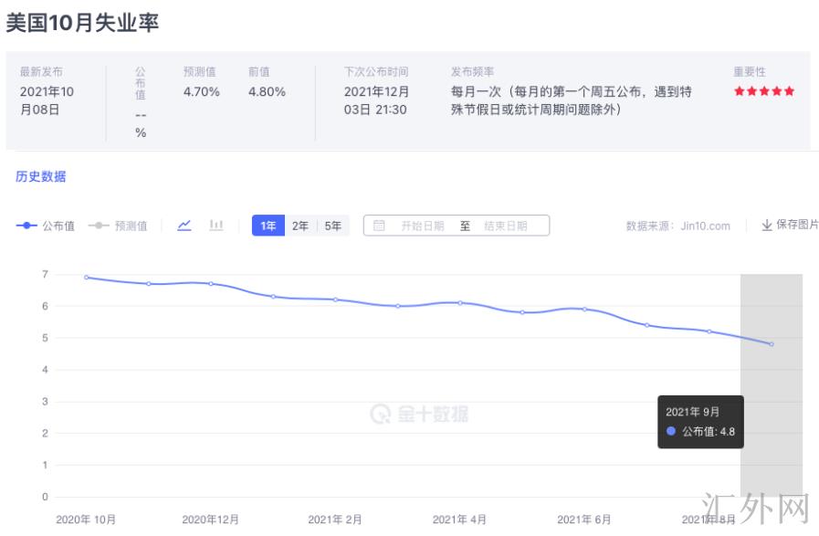Select the 1年 time range
819x536 pixels.
(x=268, y=226)
